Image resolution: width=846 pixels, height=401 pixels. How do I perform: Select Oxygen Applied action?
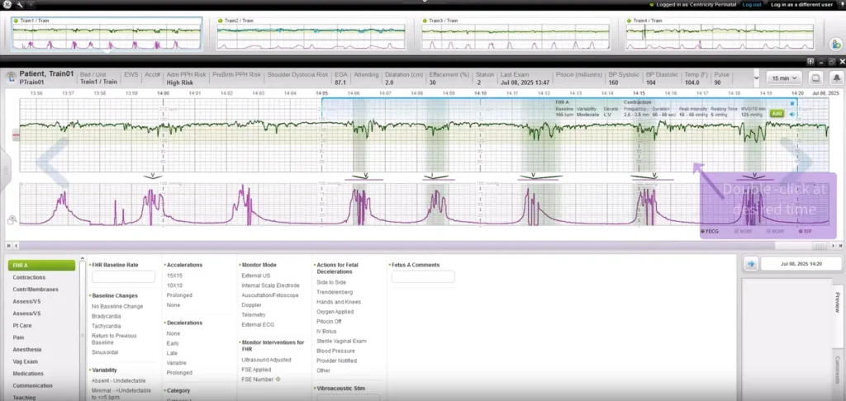[335, 312]
